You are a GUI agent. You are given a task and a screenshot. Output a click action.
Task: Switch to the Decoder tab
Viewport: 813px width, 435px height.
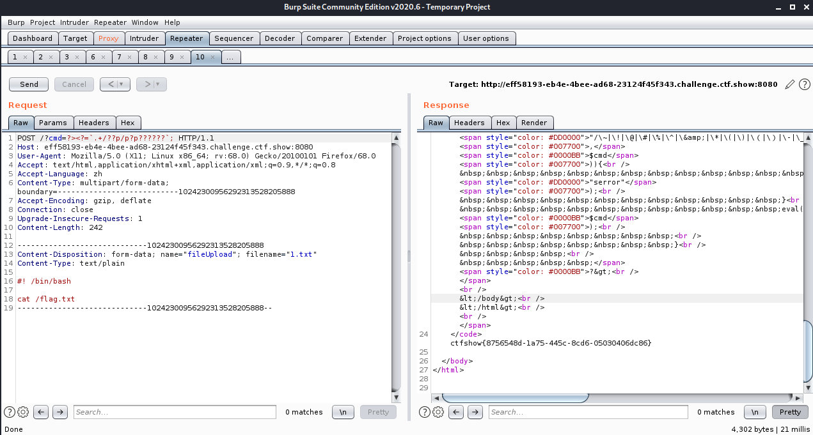point(280,38)
